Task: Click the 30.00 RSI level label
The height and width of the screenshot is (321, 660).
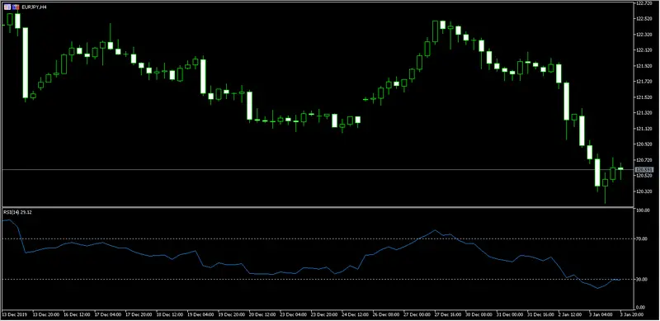Action: 643,279
